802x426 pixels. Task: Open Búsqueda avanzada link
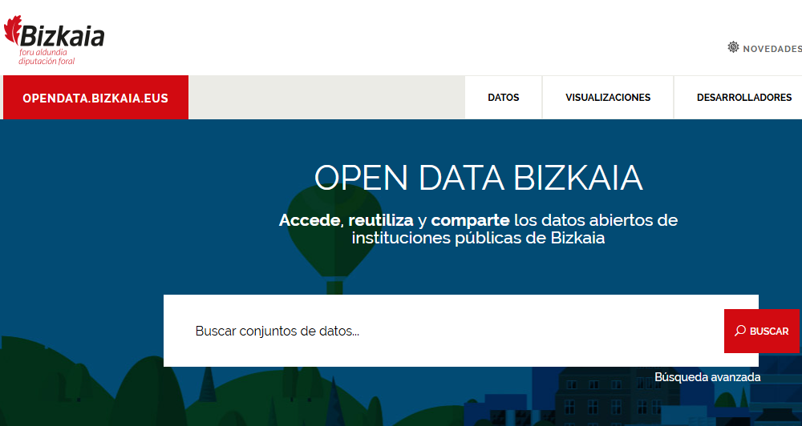[x=707, y=377]
